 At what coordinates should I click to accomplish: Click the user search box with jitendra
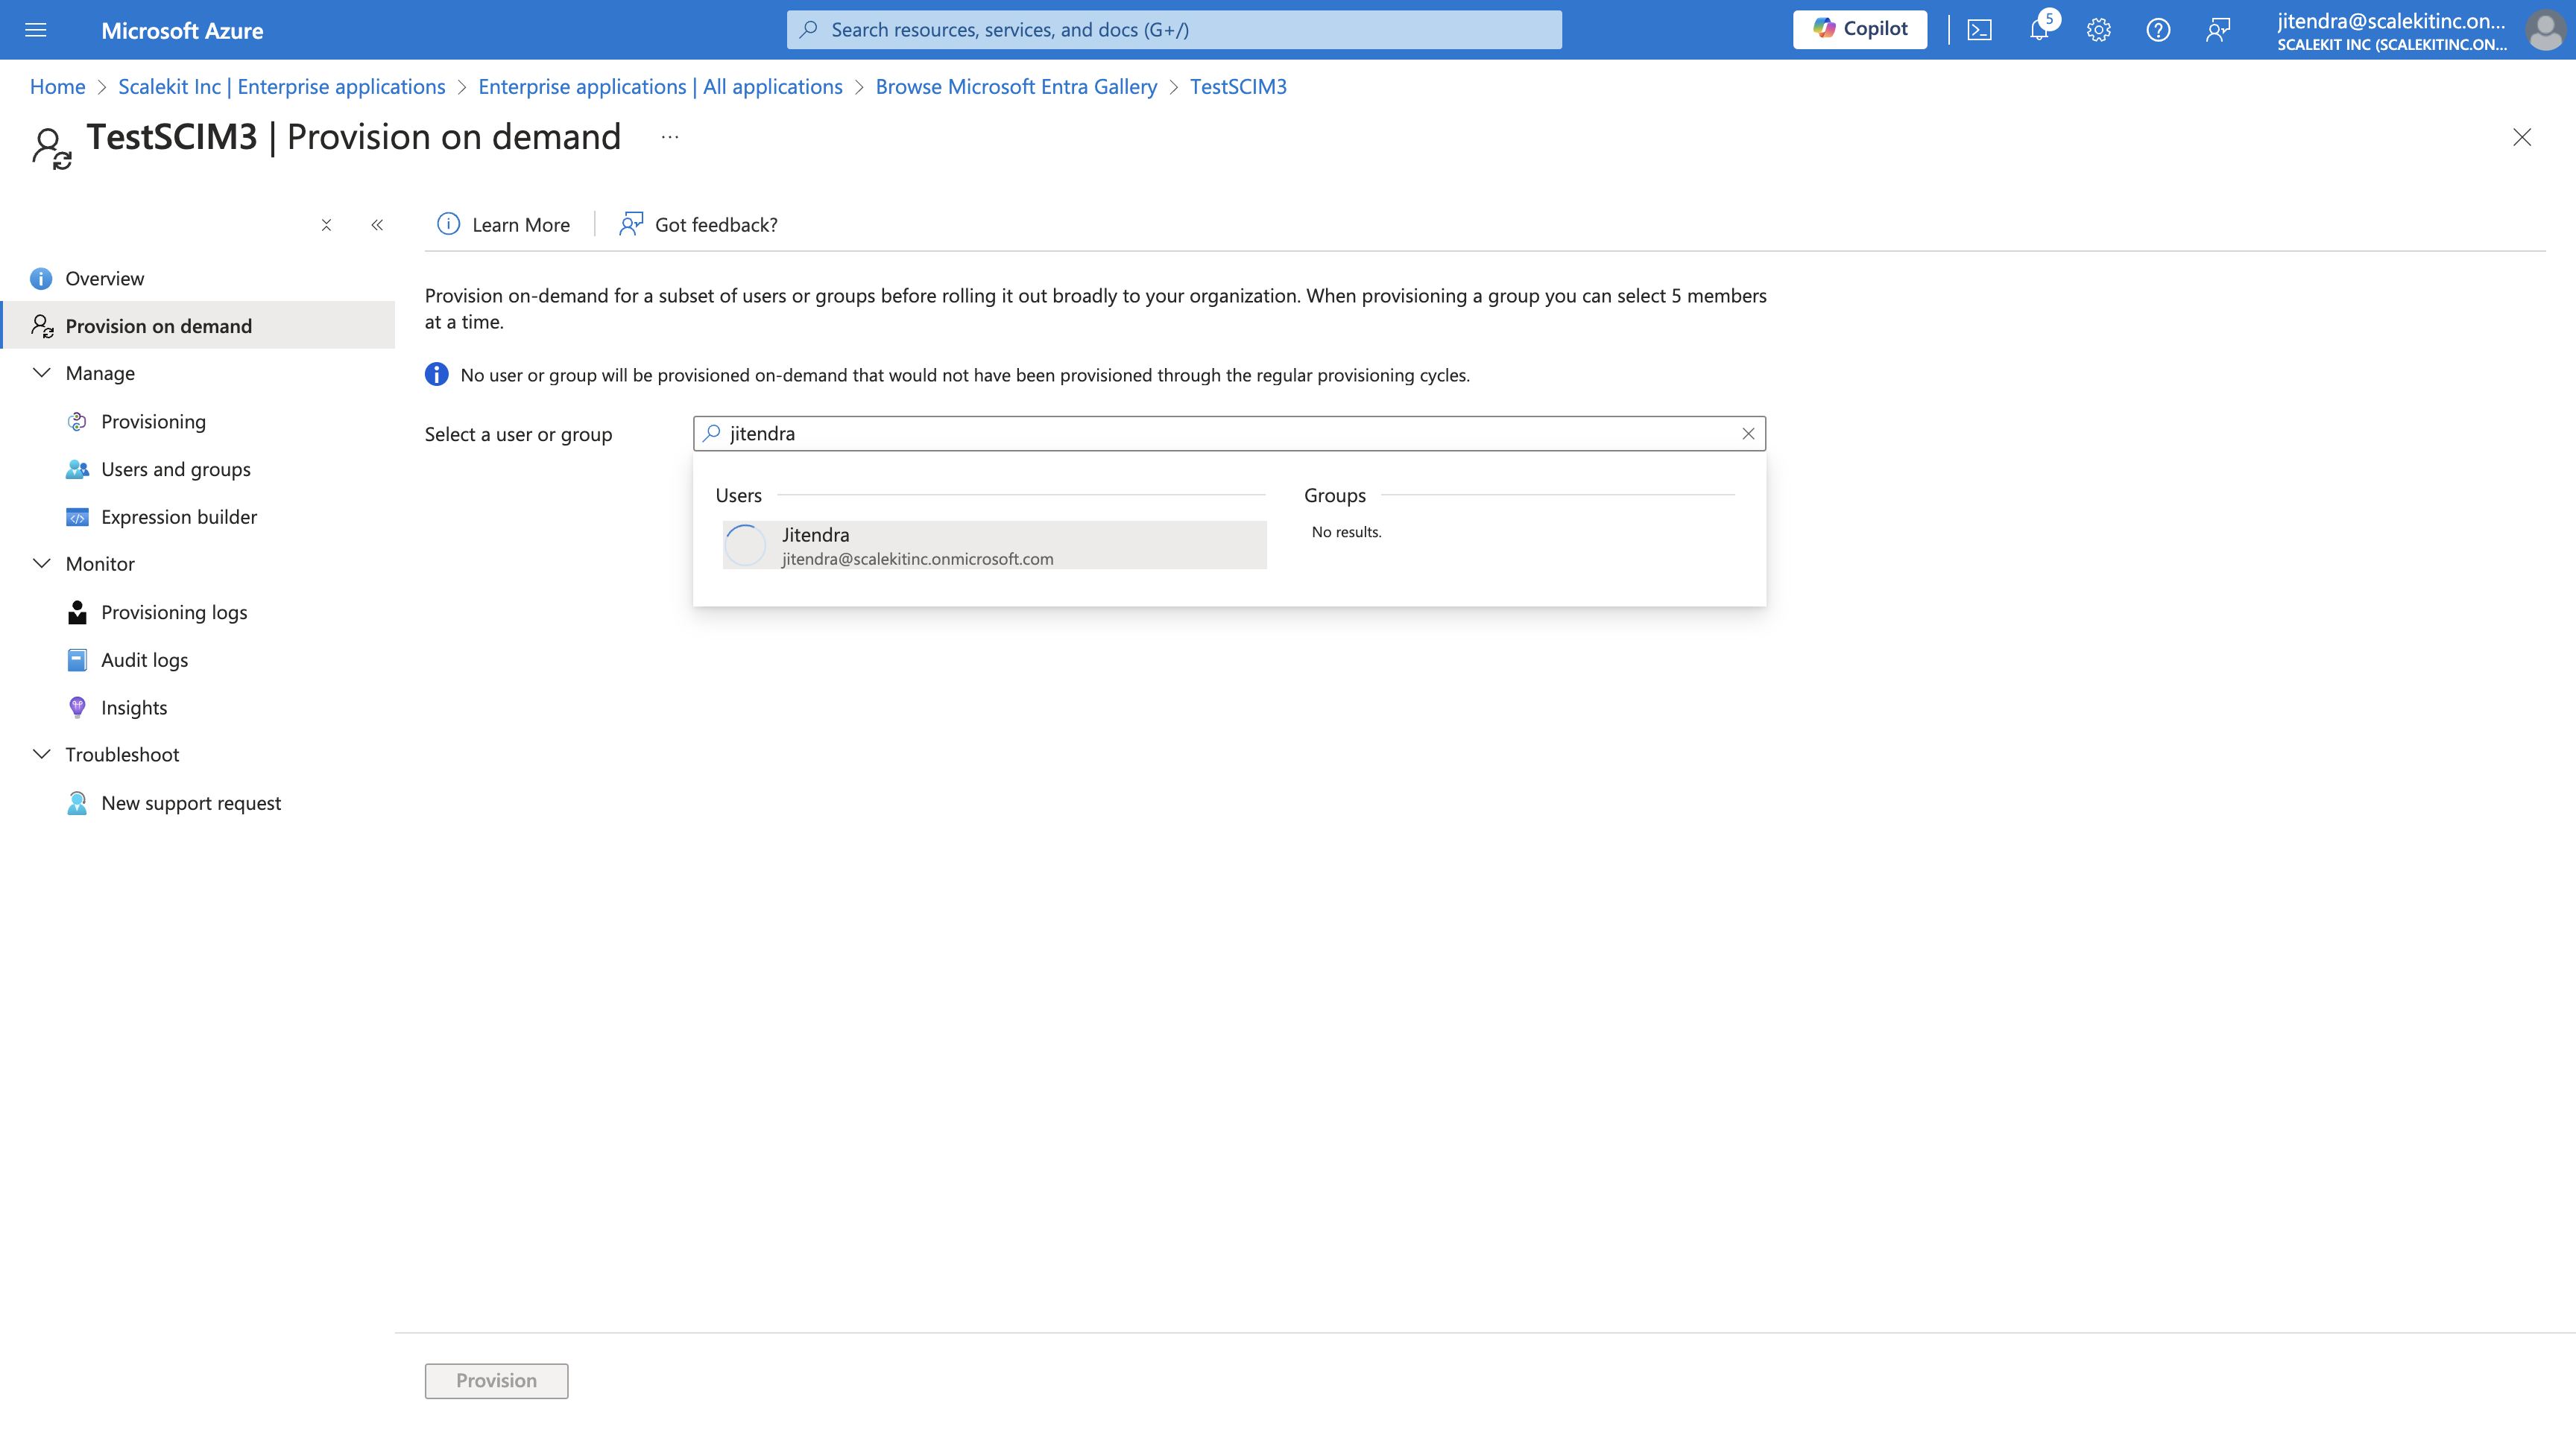(x=1229, y=434)
